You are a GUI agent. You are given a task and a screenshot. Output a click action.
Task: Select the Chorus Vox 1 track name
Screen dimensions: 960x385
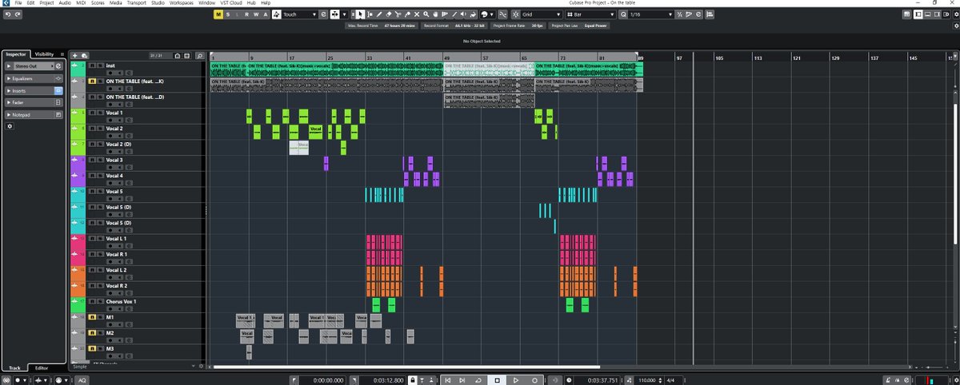(122, 301)
